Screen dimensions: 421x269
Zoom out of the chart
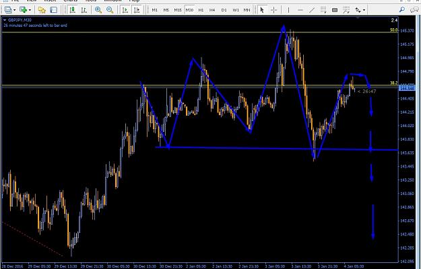[110, 10]
